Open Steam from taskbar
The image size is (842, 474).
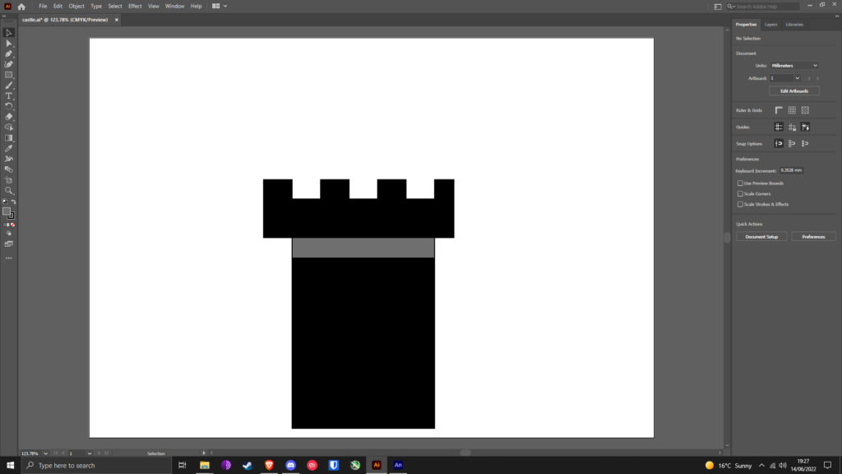click(248, 465)
